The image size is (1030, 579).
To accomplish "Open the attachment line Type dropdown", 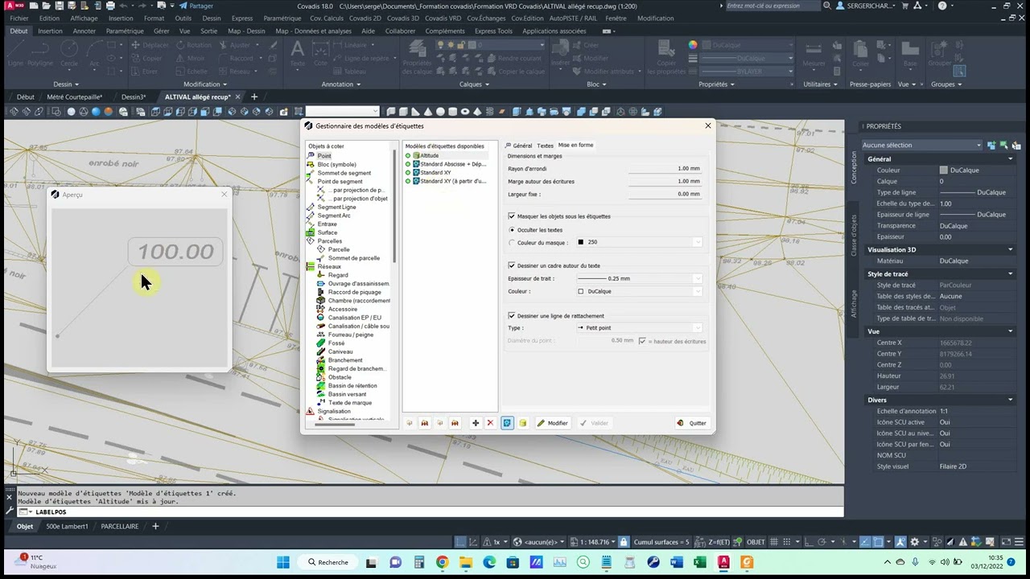I will click(639, 328).
